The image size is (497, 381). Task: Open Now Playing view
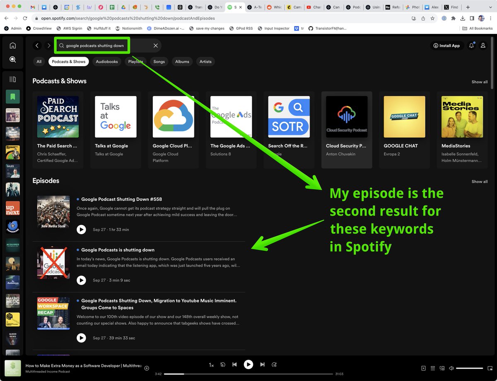(423, 368)
